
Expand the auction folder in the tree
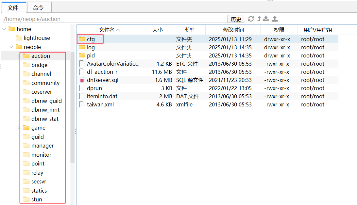pyautogui.click(x=19, y=56)
